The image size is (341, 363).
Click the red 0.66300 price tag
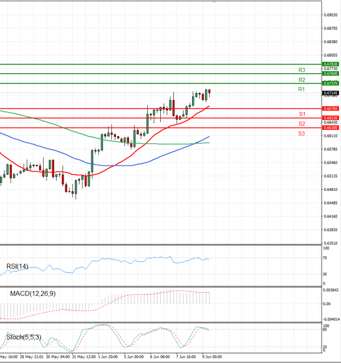331,128
